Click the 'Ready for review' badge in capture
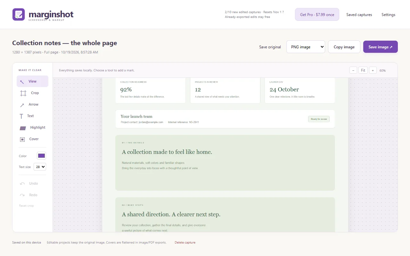The image size is (410, 256). (319, 119)
